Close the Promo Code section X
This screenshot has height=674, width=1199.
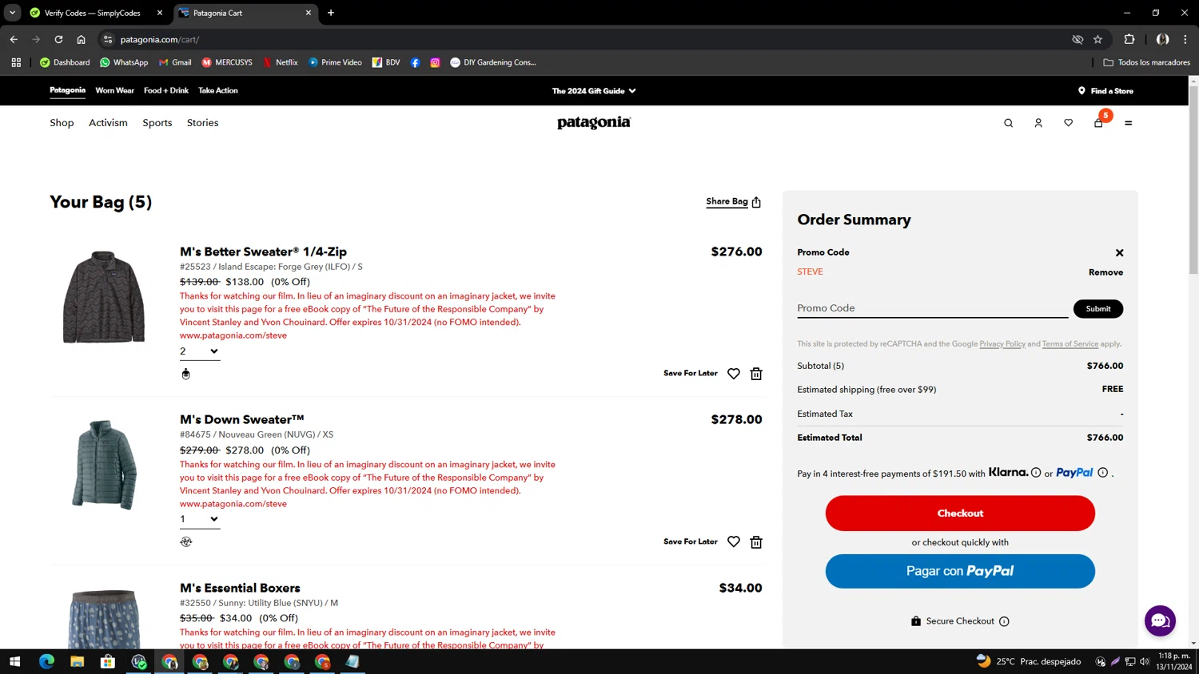1119,252
